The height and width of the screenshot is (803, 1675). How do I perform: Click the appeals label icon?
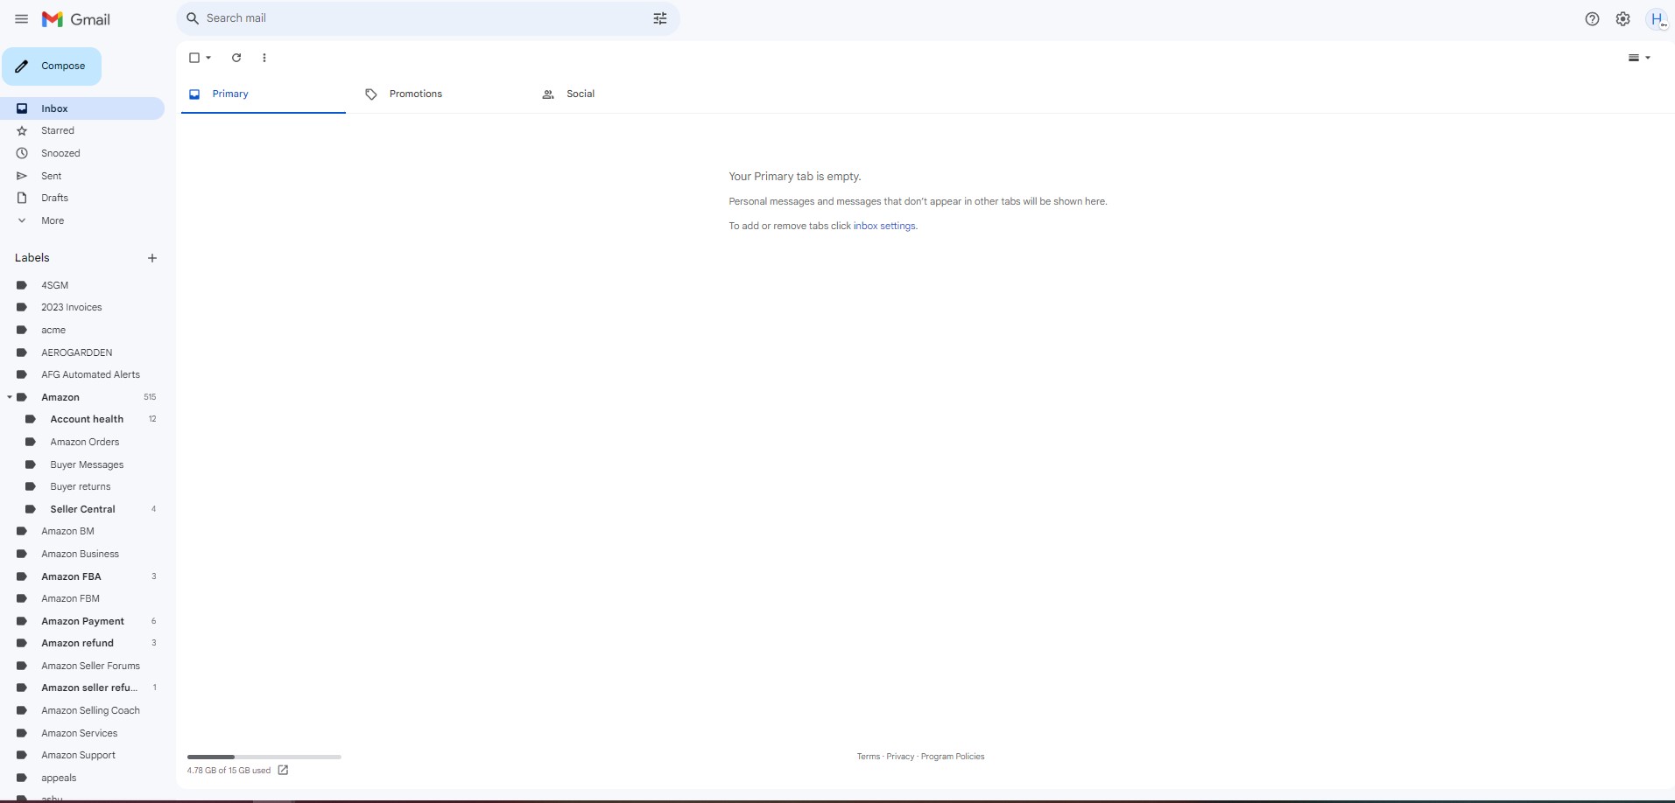click(22, 778)
